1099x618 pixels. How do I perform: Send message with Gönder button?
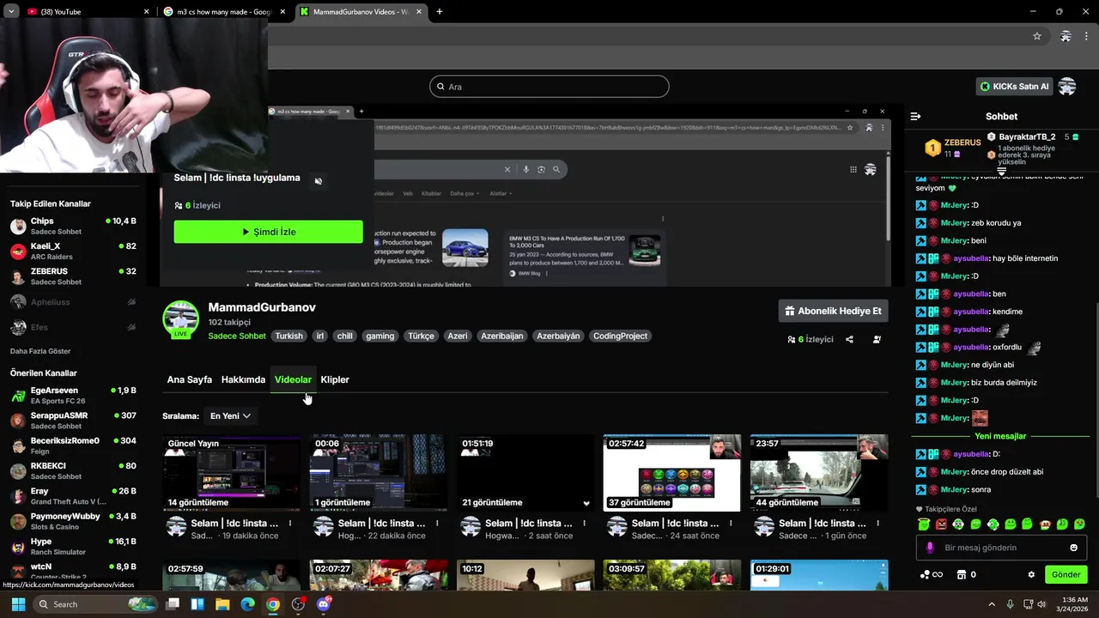coord(1066,574)
